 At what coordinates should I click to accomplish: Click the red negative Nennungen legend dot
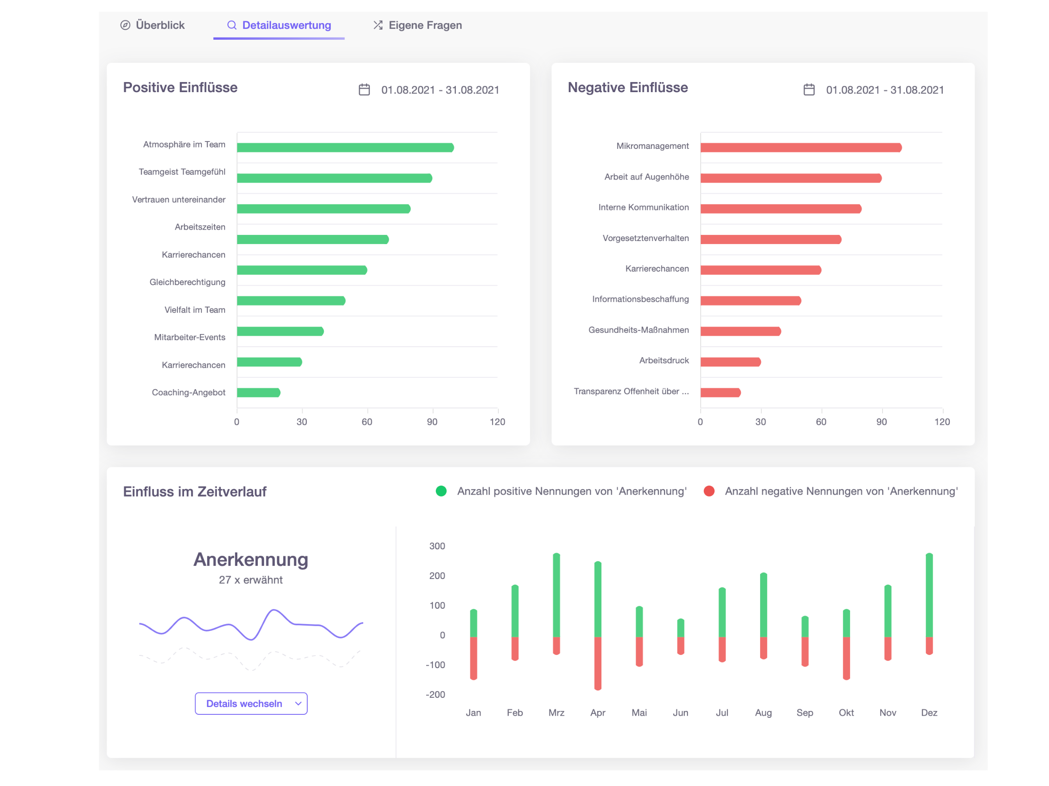[x=709, y=491]
